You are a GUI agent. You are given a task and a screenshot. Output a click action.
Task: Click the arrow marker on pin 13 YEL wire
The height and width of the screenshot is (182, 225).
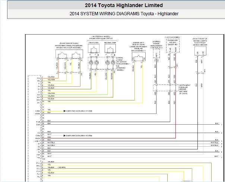(64, 111)
